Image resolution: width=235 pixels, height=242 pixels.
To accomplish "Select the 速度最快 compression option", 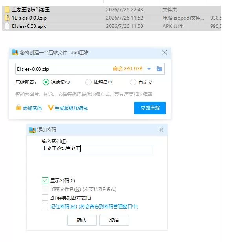I will pos(46,82).
